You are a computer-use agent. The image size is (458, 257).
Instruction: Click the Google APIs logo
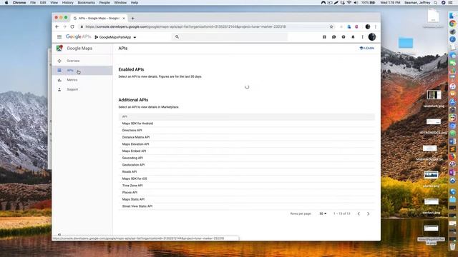click(78, 37)
